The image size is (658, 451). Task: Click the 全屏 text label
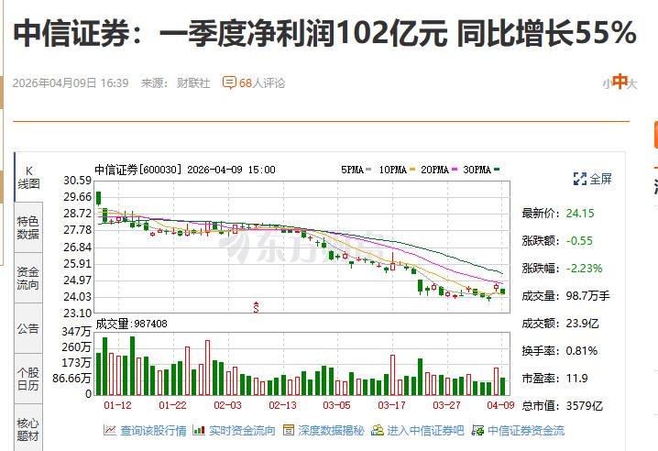coord(600,179)
